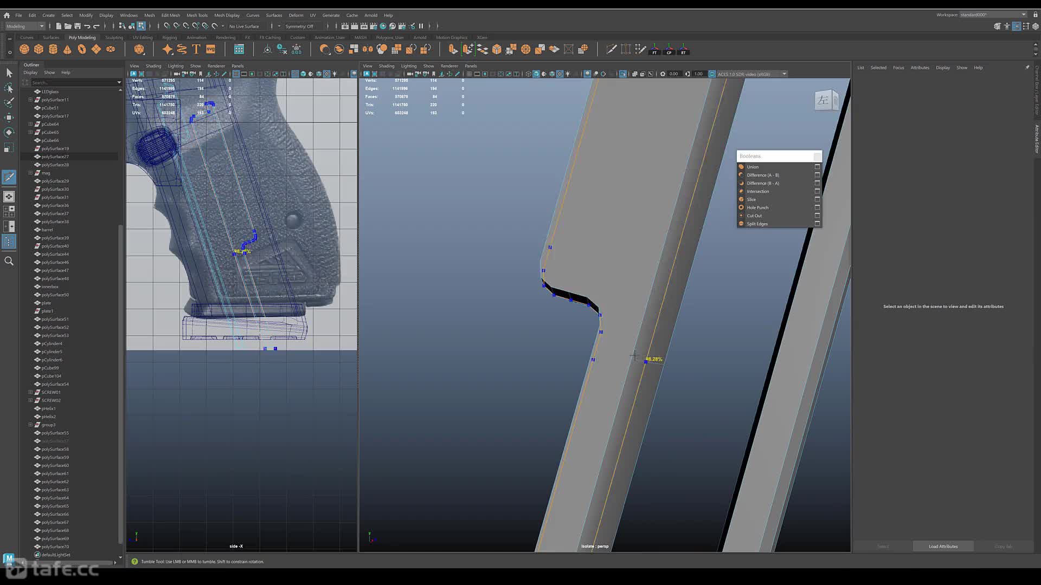
Task: Open options box for Split Edges
Action: [x=817, y=224]
